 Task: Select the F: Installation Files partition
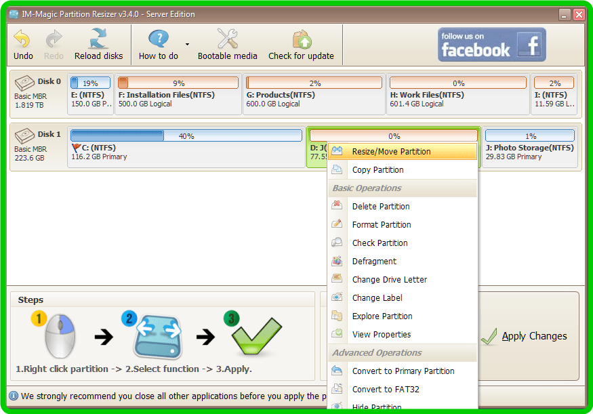(x=178, y=94)
